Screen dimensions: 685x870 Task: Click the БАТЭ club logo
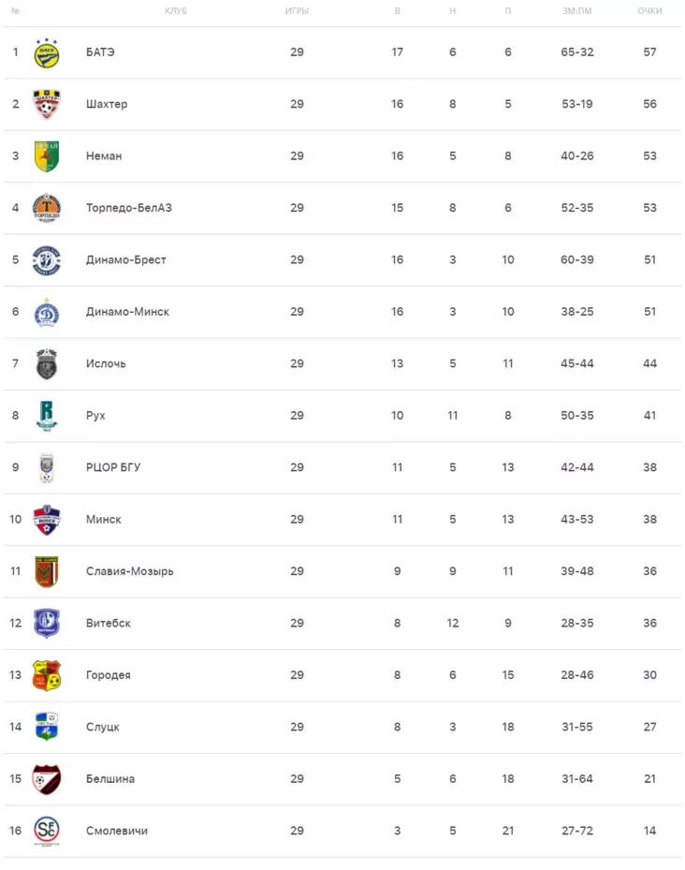coord(47,53)
